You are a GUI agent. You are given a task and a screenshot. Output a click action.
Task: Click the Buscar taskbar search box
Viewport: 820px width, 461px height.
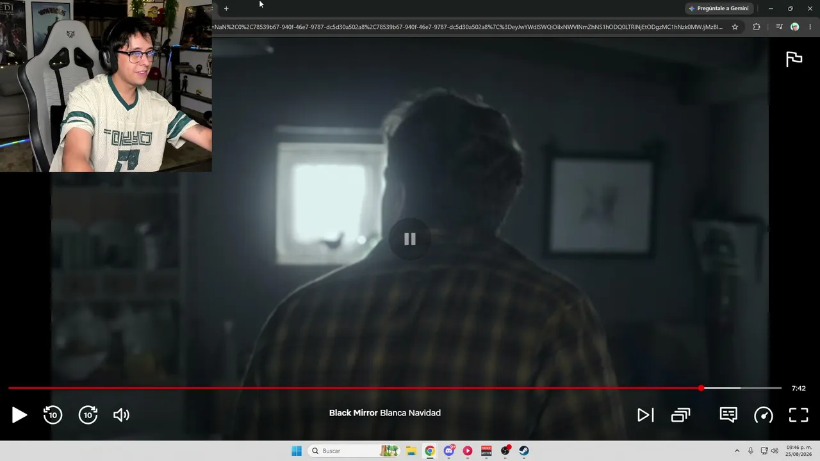point(354,451)
